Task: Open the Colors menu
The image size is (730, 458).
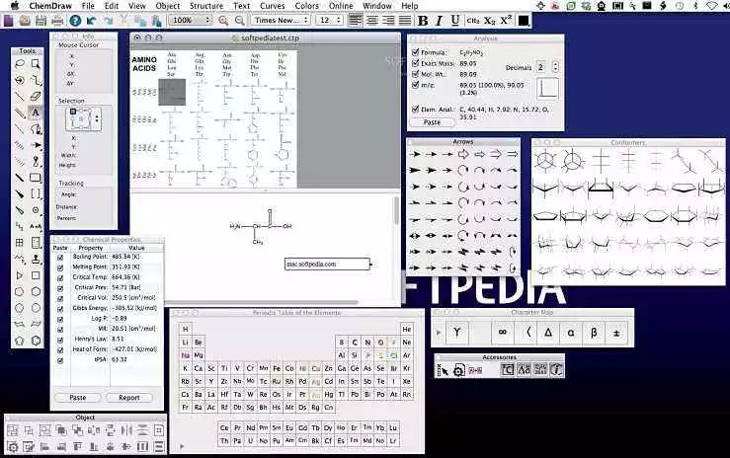Action: coord(307,6)
